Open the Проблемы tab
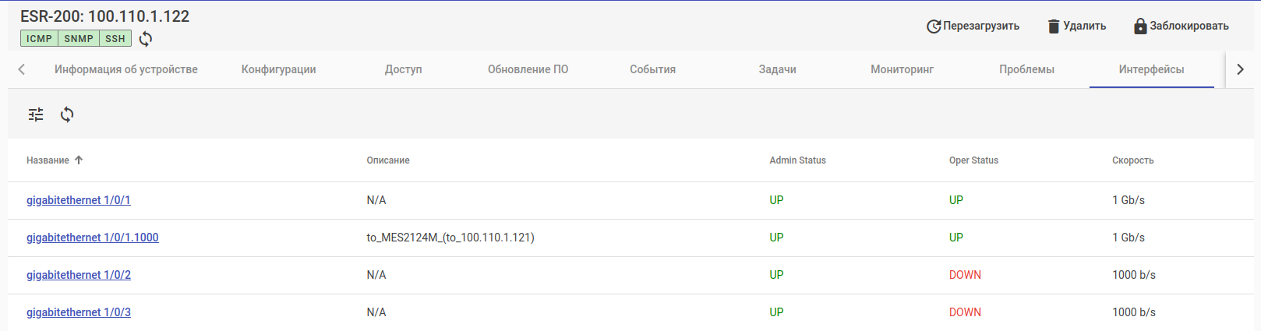Image resolution: width=1261 pixels, height=331 pixels. click(1026, 69)
